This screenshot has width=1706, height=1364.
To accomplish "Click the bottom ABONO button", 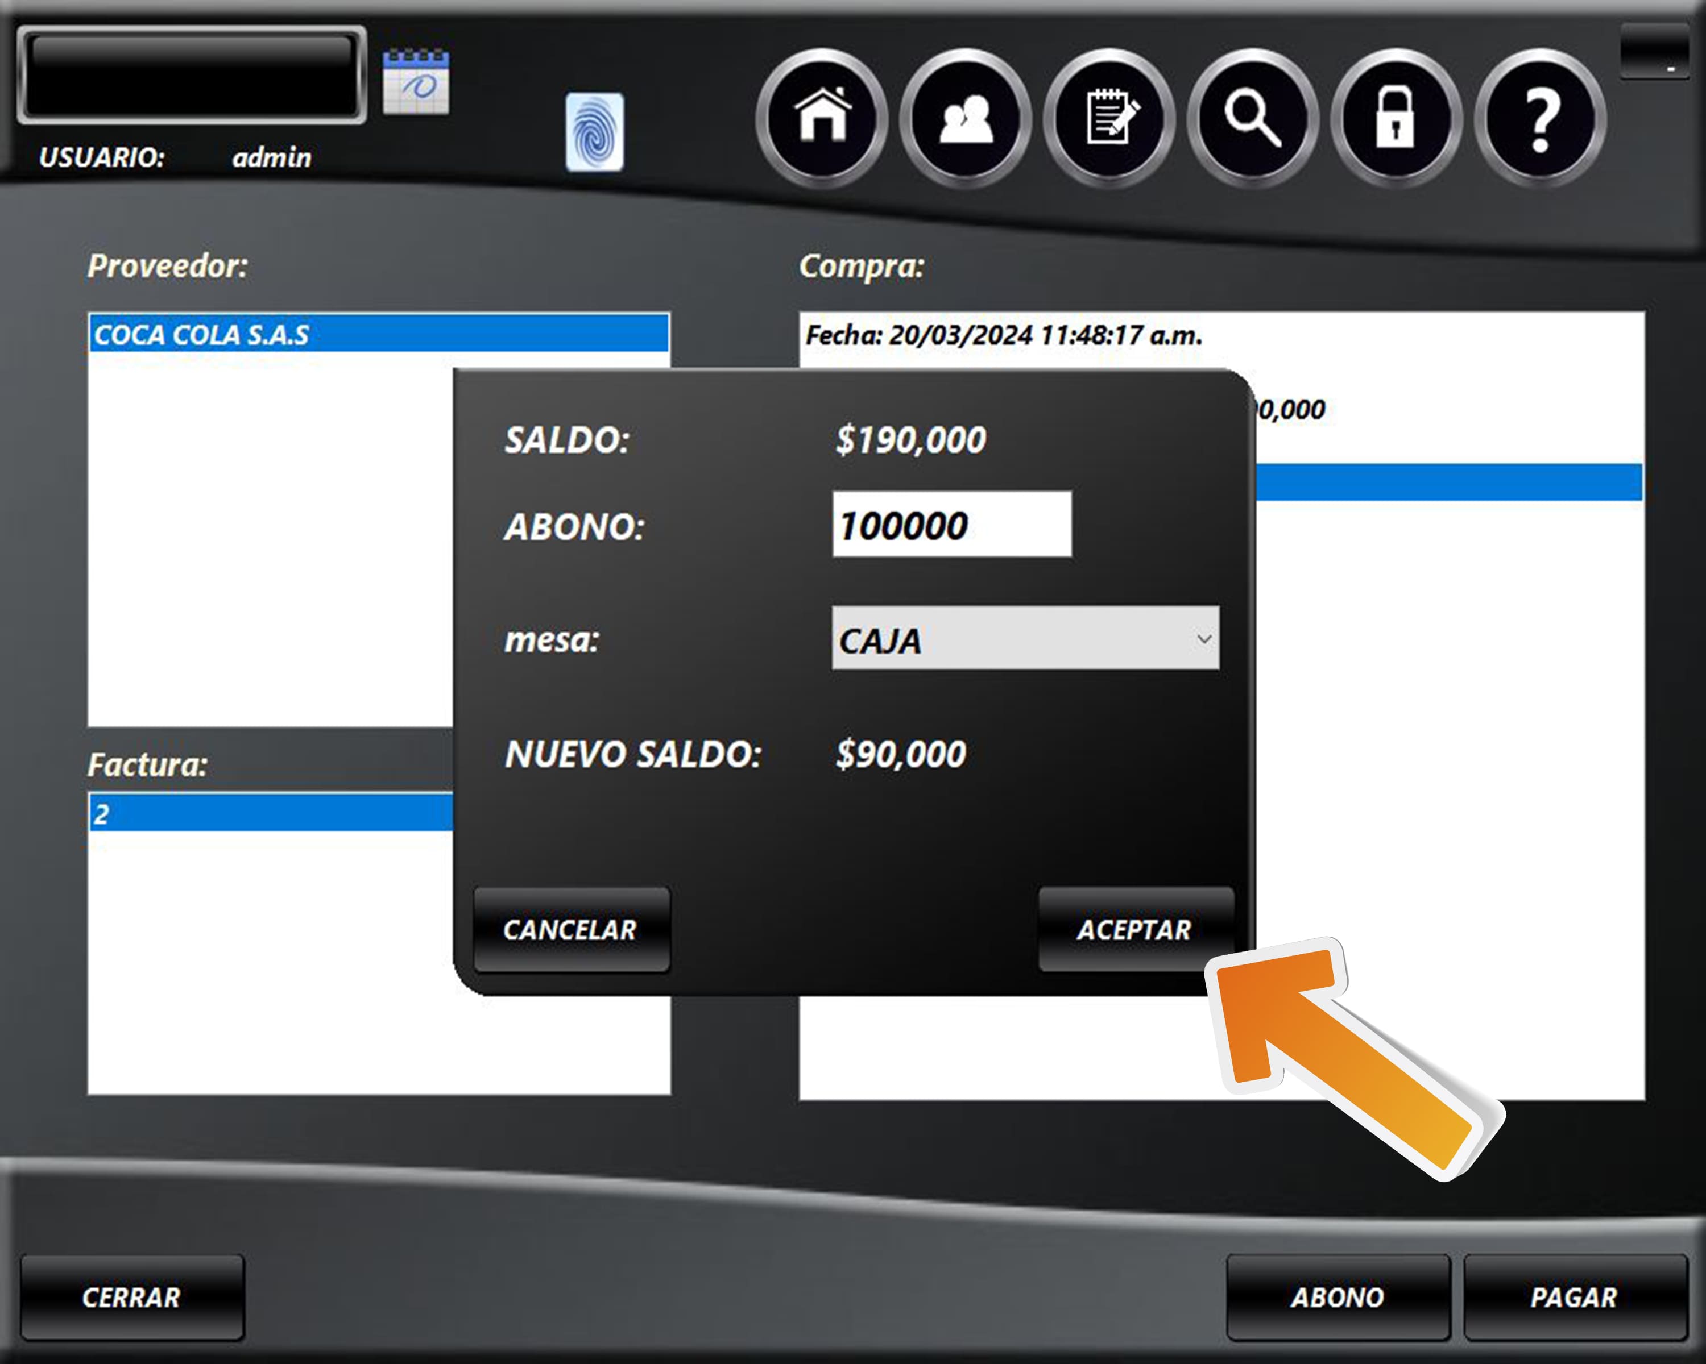I will coord(1338,1297).
